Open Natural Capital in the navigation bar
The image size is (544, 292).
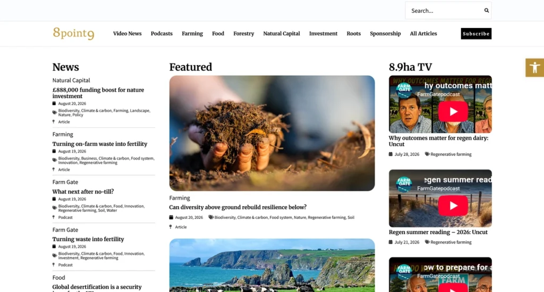282,33
